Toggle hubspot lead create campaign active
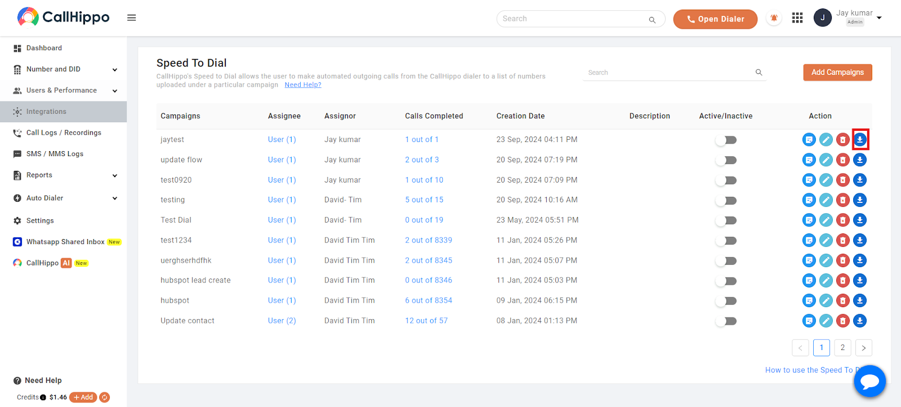 tap(726, 281)
